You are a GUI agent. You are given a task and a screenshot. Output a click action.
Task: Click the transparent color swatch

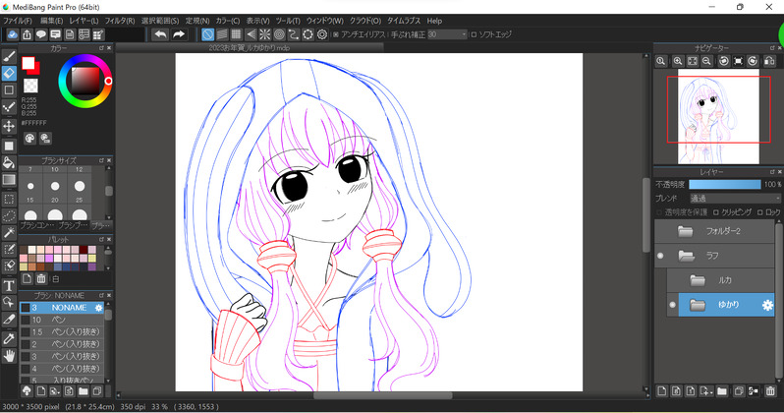pos(31,86)
